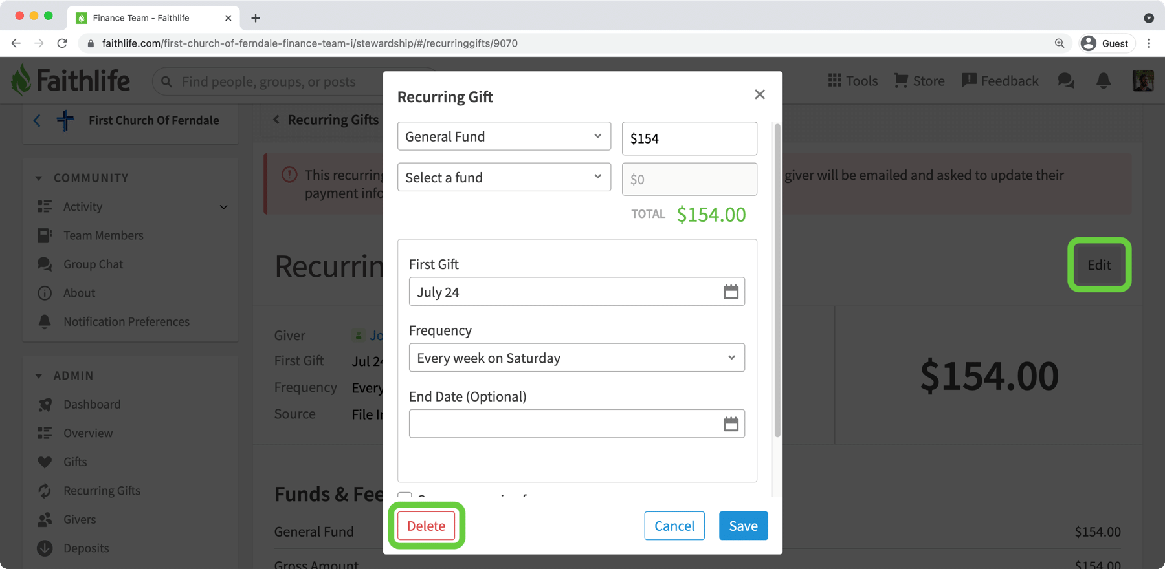The image size is (1165, 569).
Task: Open the Overview page
Action: [88, 433]
